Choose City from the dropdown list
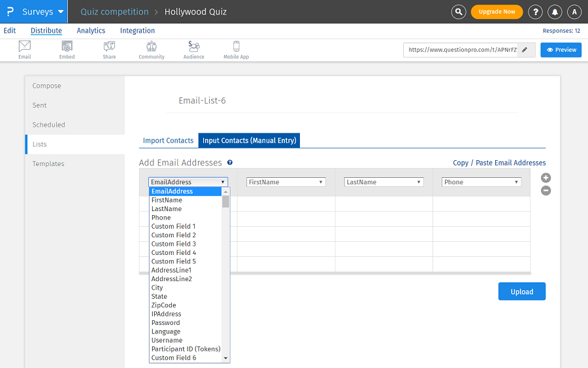The height and width of the screenshot is (368, 588). (x=157, y=288)
